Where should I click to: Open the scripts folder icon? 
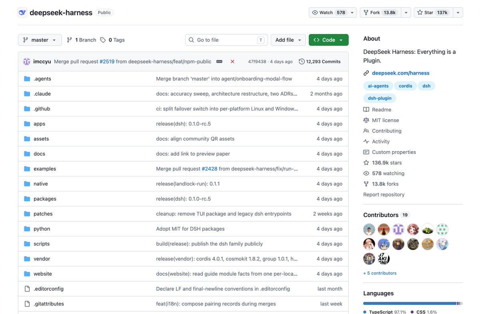(27, 244)
